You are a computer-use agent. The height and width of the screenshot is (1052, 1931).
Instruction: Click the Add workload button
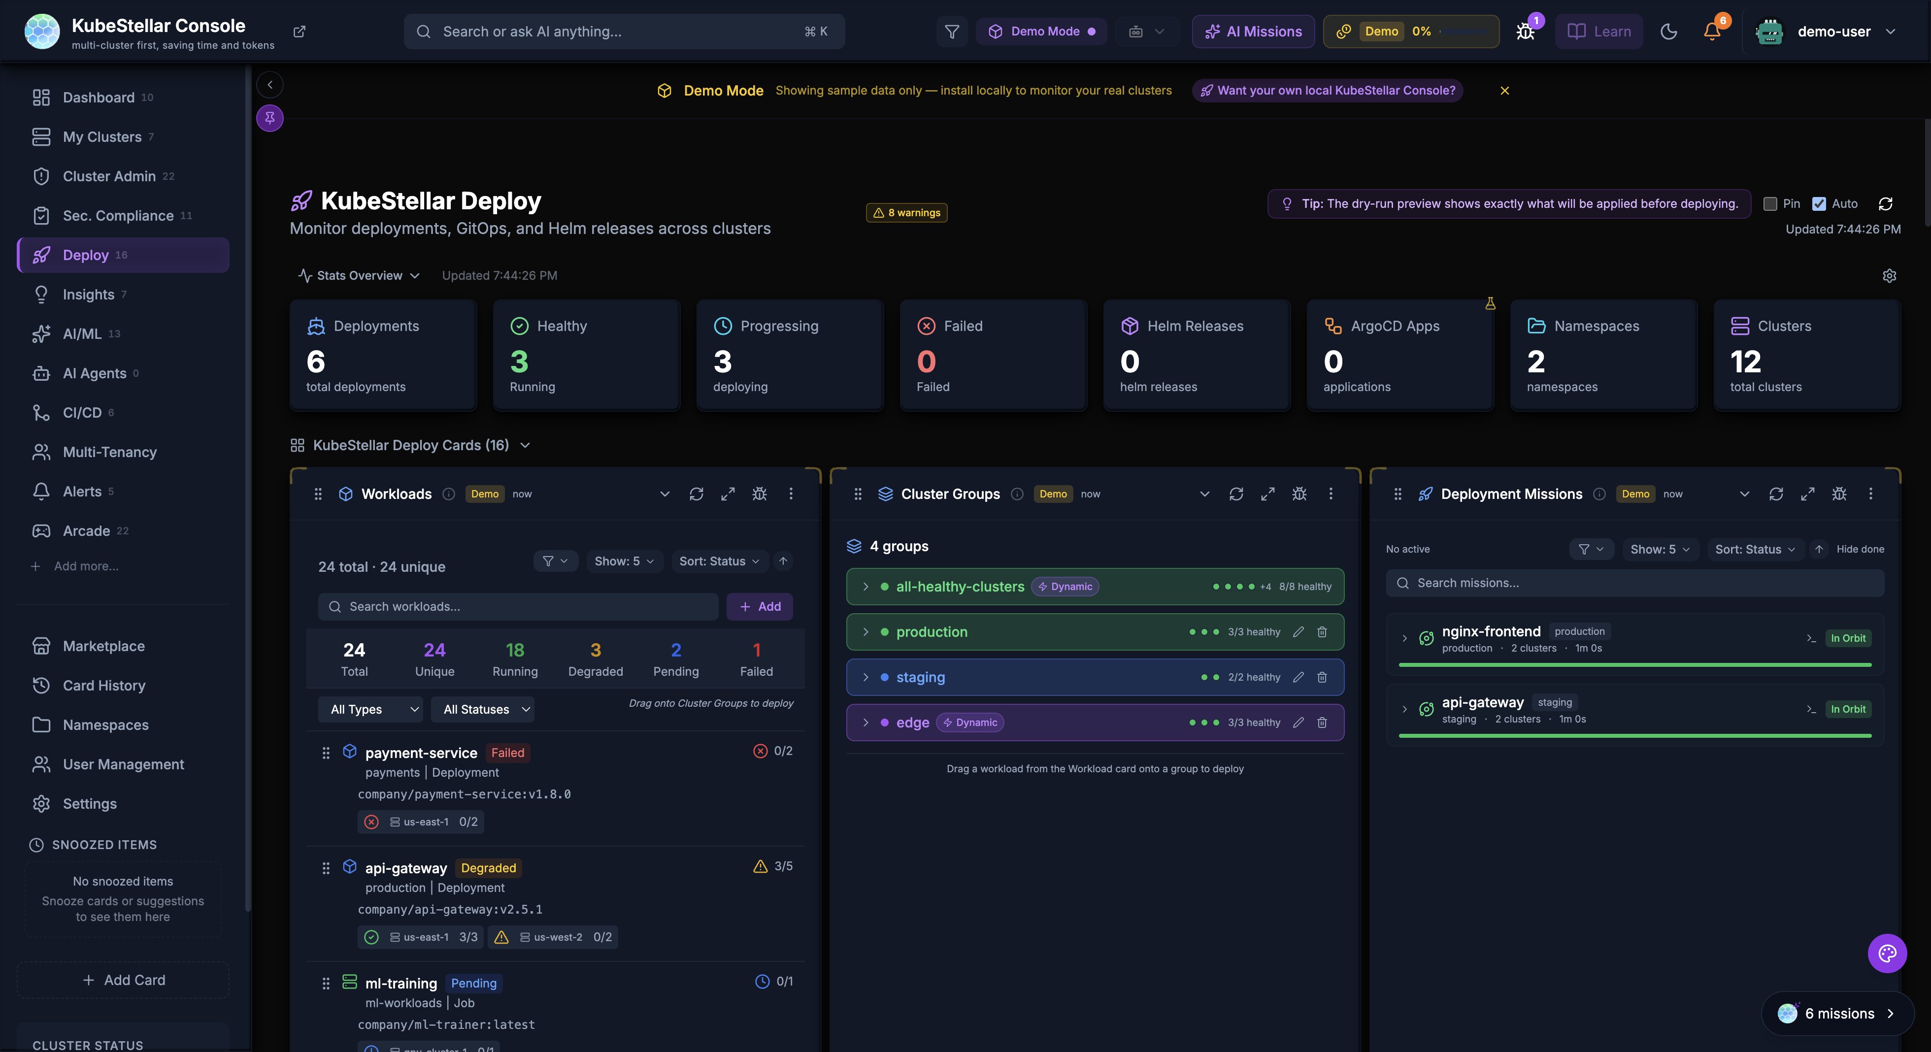760,606
